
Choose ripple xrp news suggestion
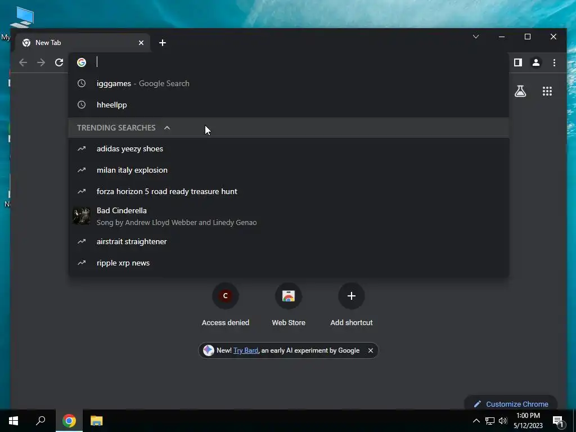click(x=289, y=263)
